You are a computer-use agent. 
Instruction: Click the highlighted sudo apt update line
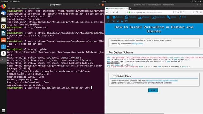[113, 63]
